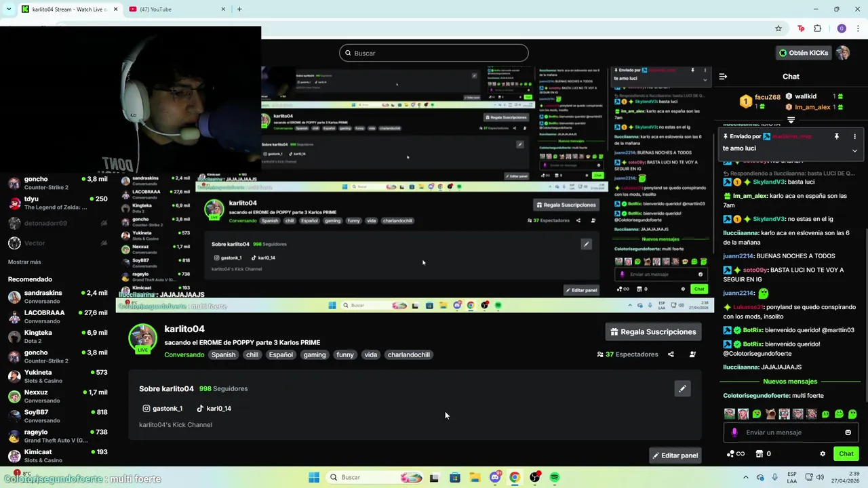Open offline Vector channel
Image resolution: width=868 pixels, height=488 pixels.
[x=58, y=243]
